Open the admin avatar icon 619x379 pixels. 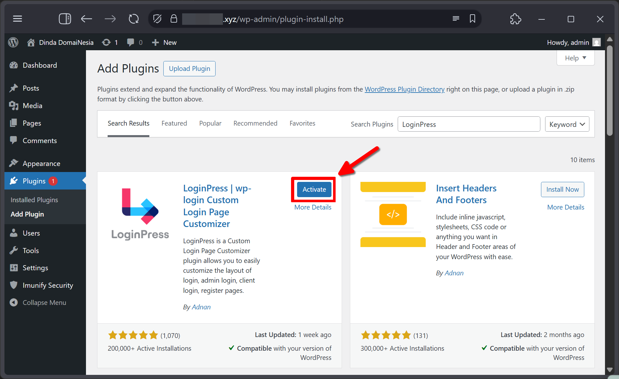coord(596,42)
